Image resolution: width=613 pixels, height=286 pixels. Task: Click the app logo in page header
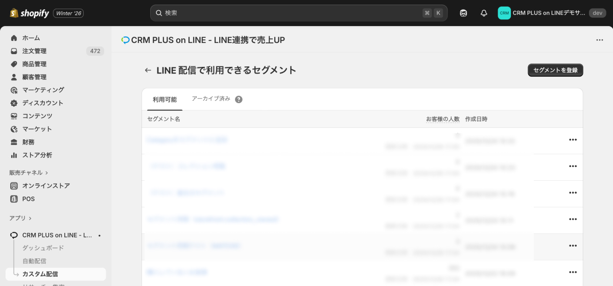click(x=125, y=40)
